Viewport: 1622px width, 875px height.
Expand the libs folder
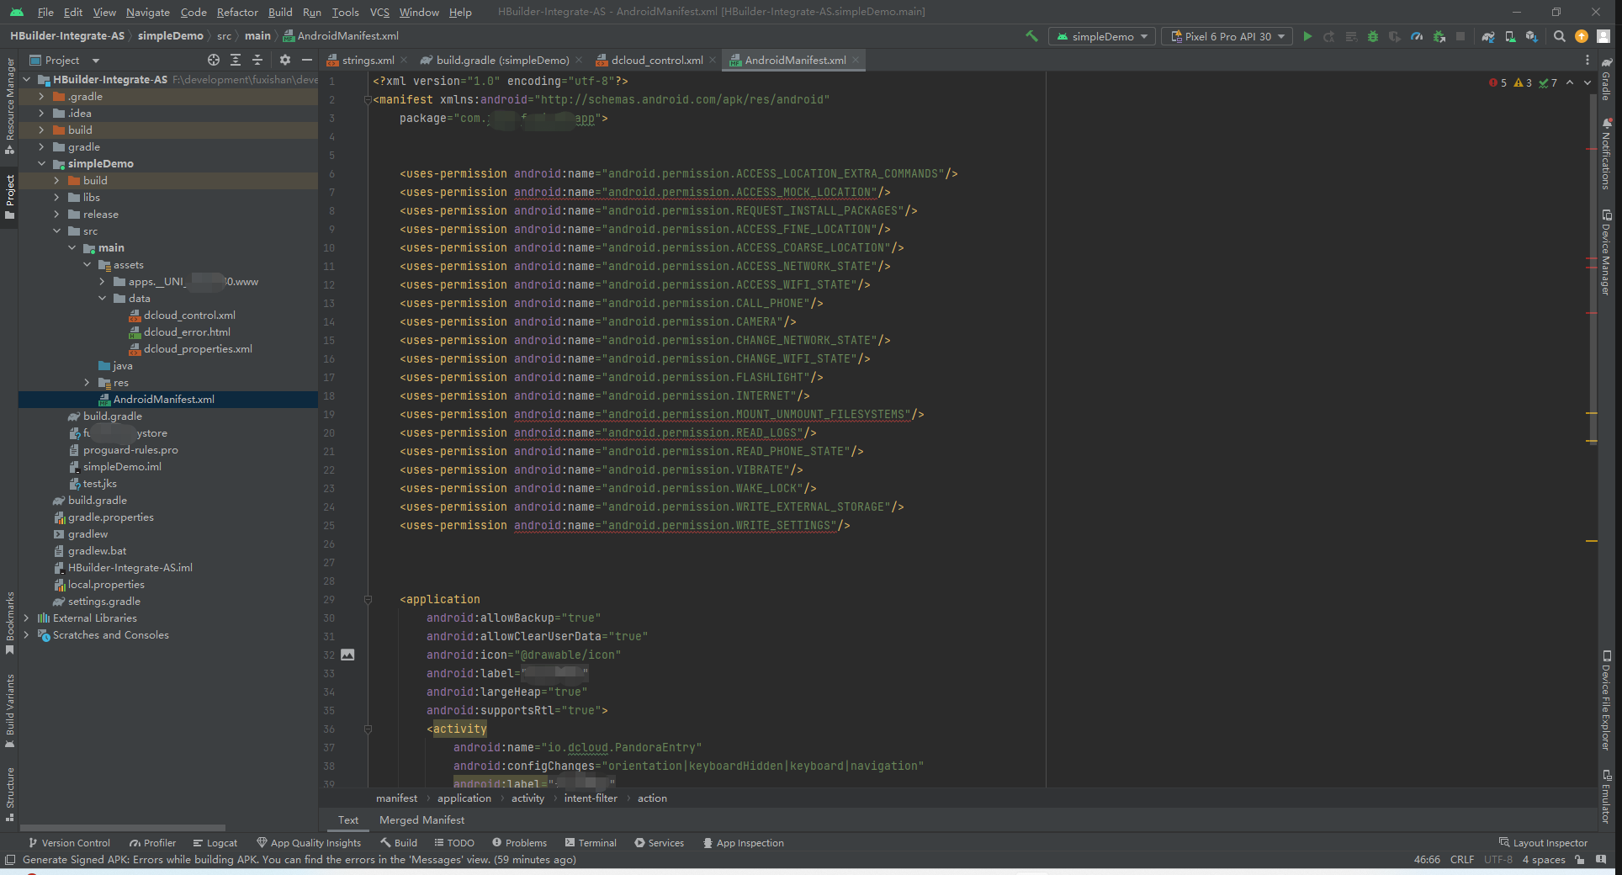point(56,197)
